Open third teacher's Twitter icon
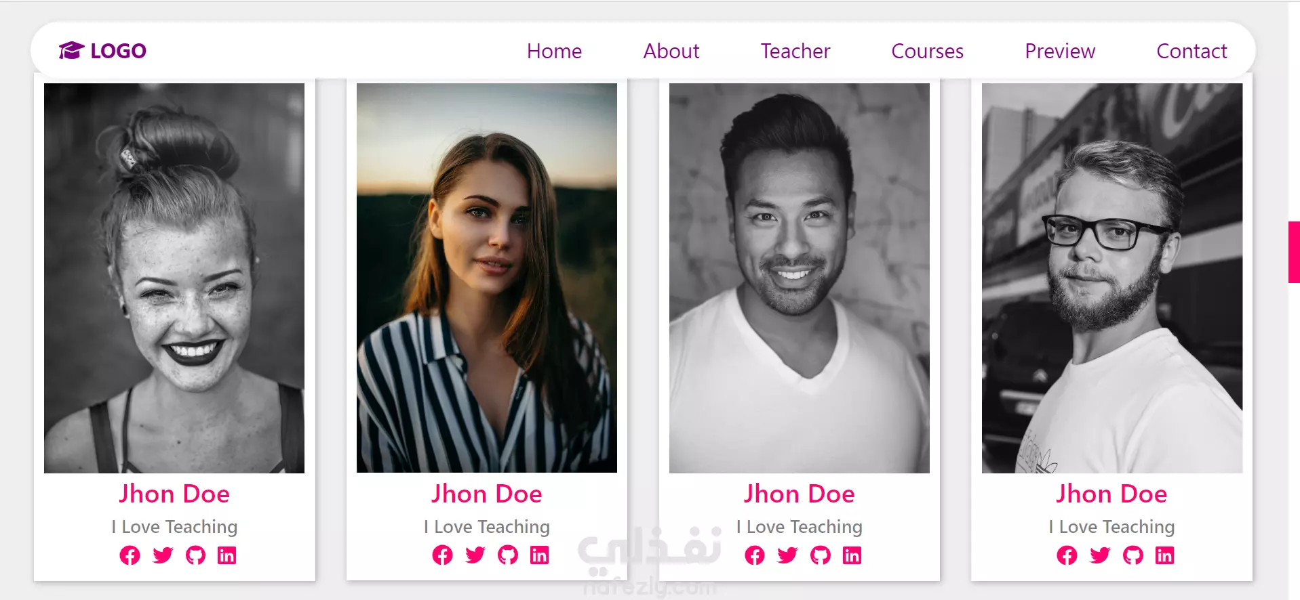This screenshot has height=600, width=1300. (787, 555)
